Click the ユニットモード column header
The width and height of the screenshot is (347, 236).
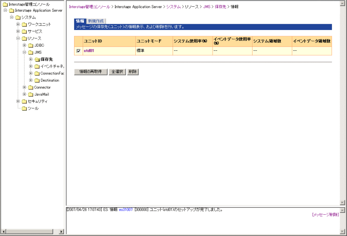[x=154, y=41]
